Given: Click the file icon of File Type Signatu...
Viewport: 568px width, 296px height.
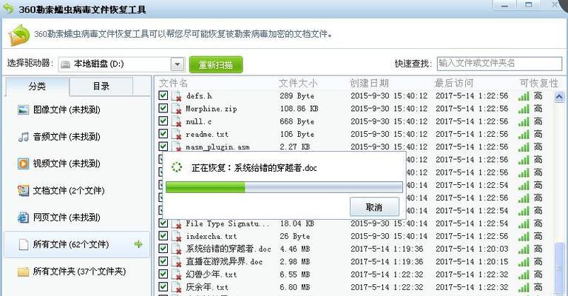Looking at the screenshot, I should pyautogui.click(x=177, y=223).
